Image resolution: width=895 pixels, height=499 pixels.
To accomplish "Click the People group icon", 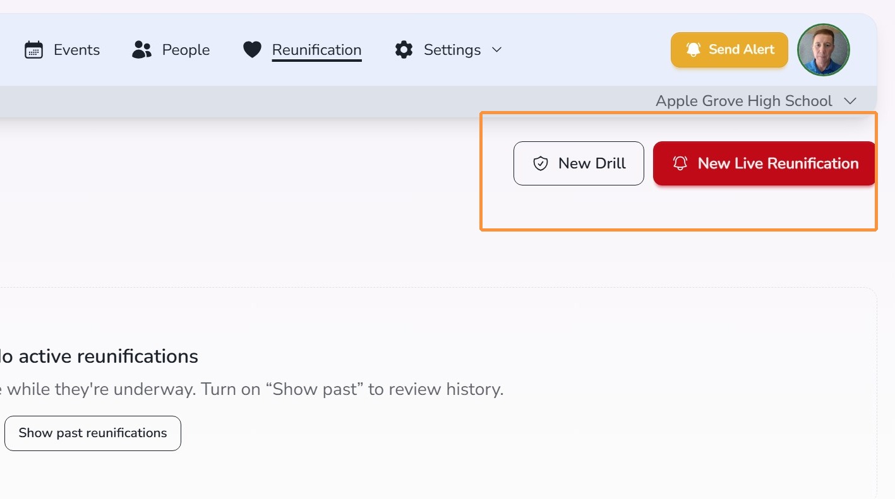I will [x=141, y=50].
